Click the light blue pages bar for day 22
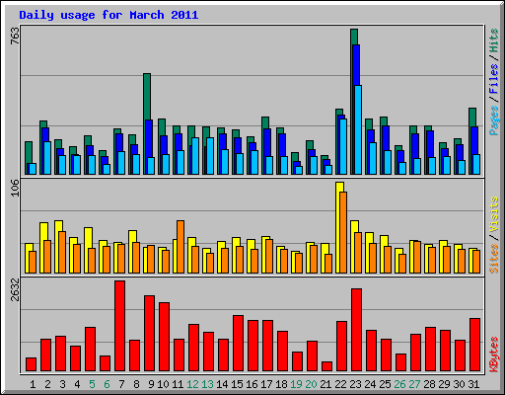Screen dimensions: 505x395 point(343,146)
